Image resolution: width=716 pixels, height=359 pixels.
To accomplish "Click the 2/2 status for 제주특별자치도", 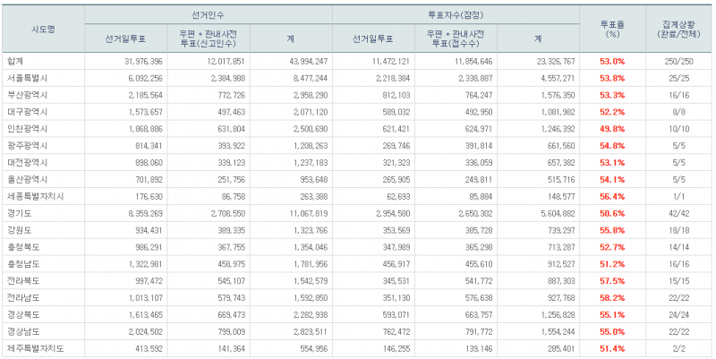I will [x=678, y=348].
